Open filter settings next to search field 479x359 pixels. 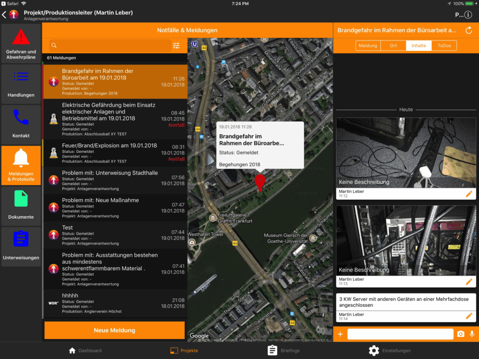(176, 46)
